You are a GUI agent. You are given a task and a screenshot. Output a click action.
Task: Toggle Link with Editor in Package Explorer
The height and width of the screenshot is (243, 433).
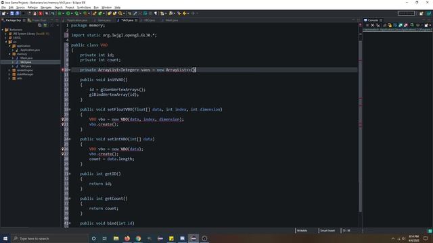click(x=45, y=25)
